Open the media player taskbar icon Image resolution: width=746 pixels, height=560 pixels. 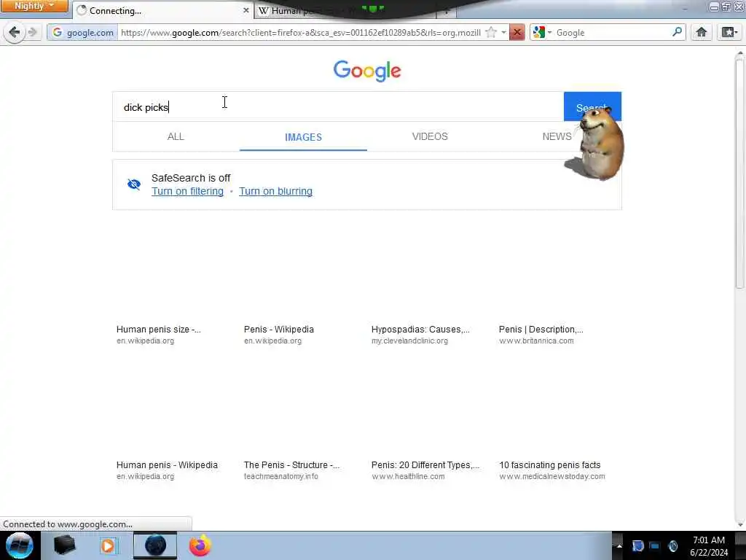click(108, 545)
